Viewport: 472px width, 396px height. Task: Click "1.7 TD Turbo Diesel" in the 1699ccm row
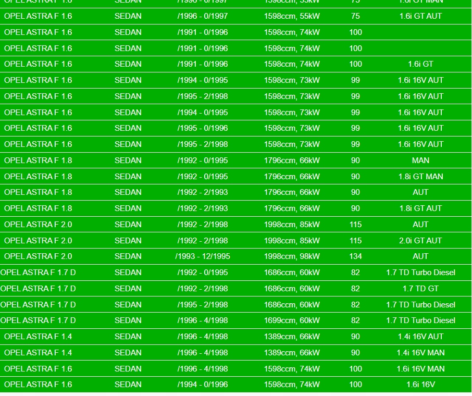[420, 320]
